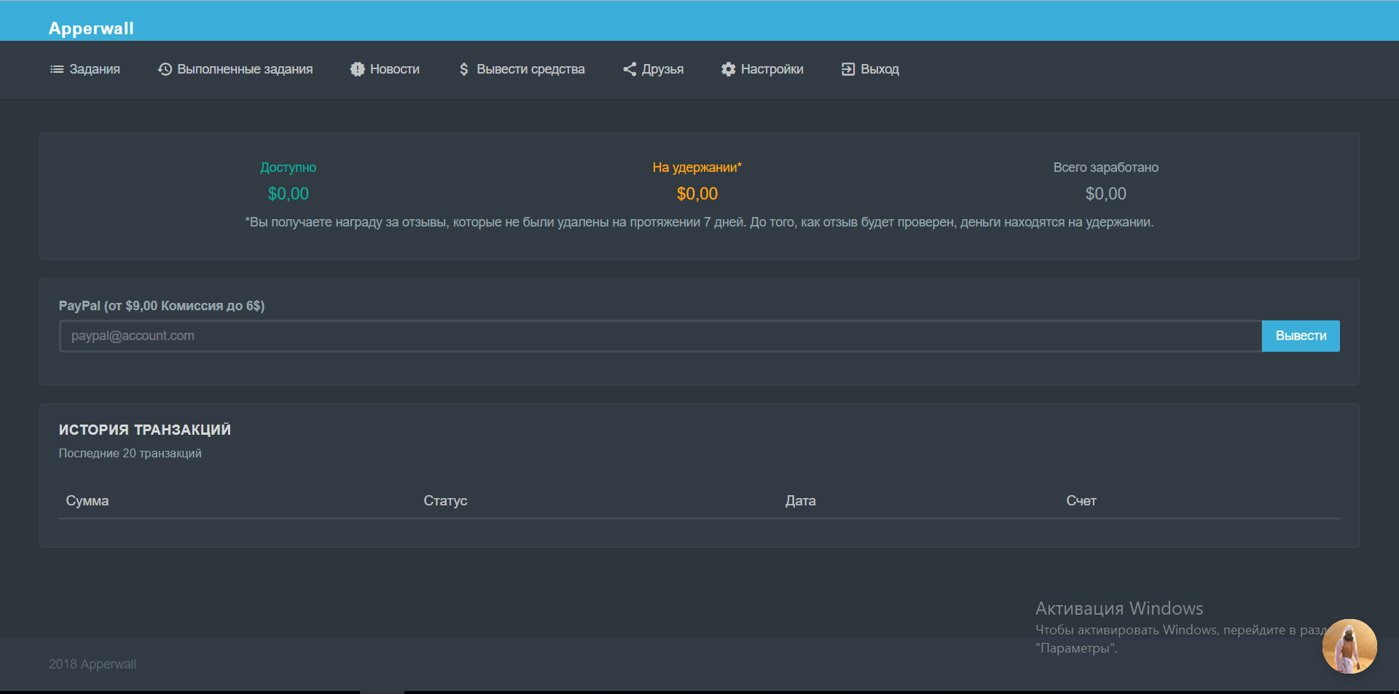Click the Сумма column header
This screenshot has width=1399, height=694.
click(x=87, y=501)
